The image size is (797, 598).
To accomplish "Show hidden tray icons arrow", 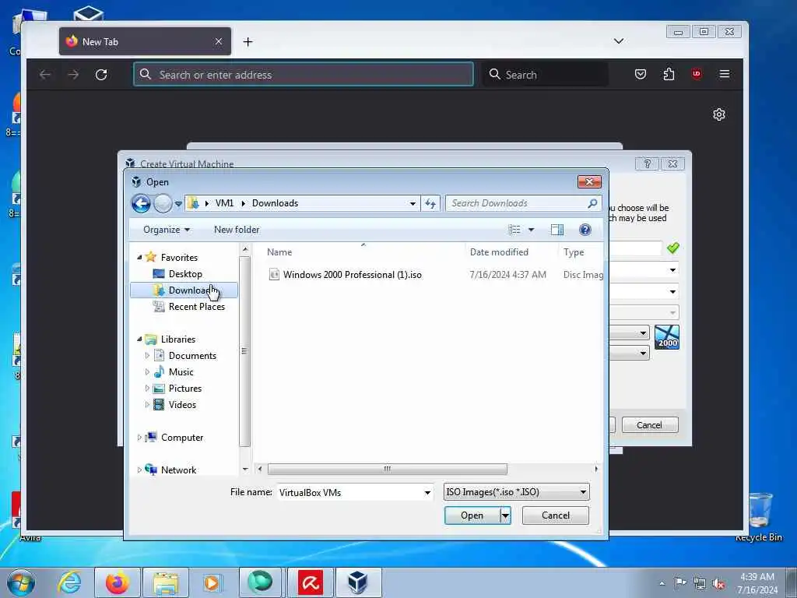I will pos(662,583).
